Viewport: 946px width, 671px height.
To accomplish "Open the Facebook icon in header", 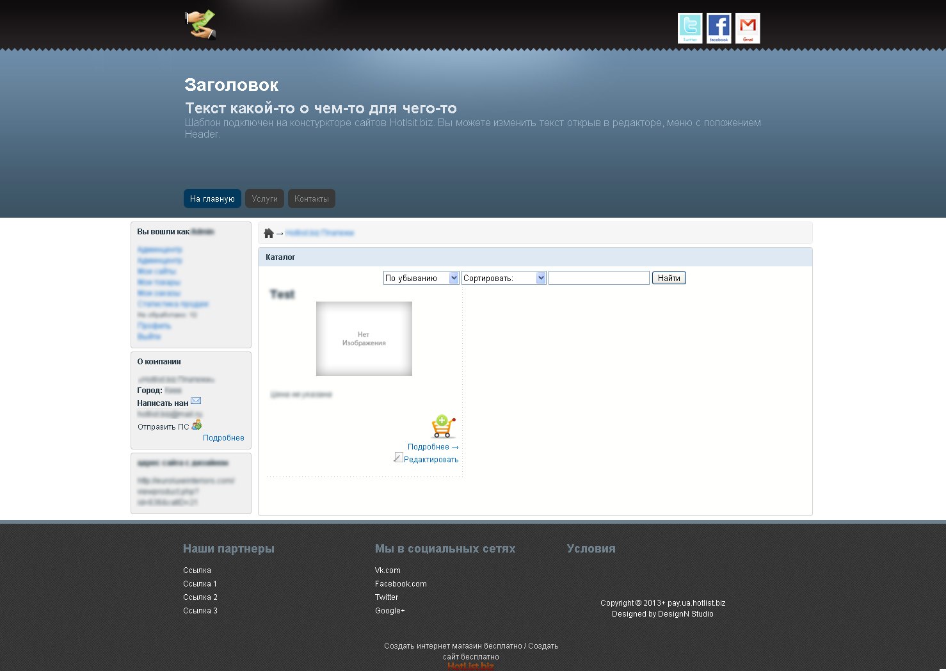I will click(719, 28).
